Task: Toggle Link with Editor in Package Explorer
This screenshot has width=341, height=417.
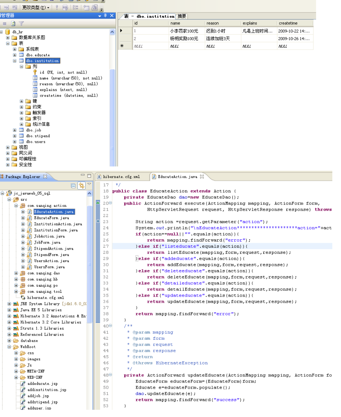Action: coord(81,186)
